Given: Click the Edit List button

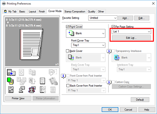Looking at the screenshot, I should (131, 38).
